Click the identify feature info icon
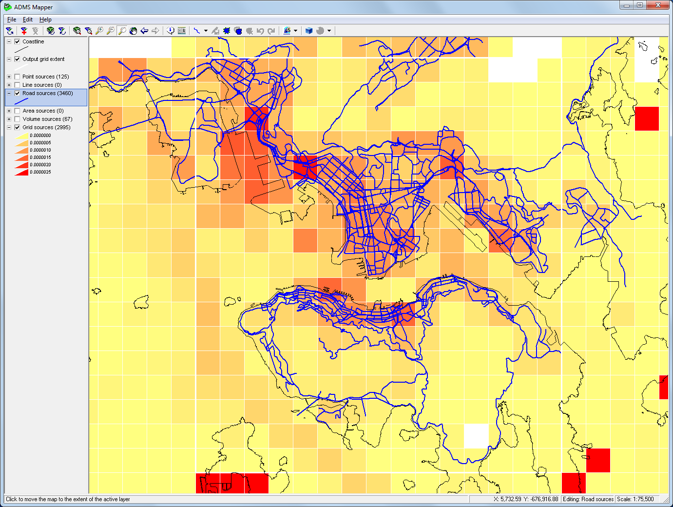The image size is (673, 507). (171, 31)
